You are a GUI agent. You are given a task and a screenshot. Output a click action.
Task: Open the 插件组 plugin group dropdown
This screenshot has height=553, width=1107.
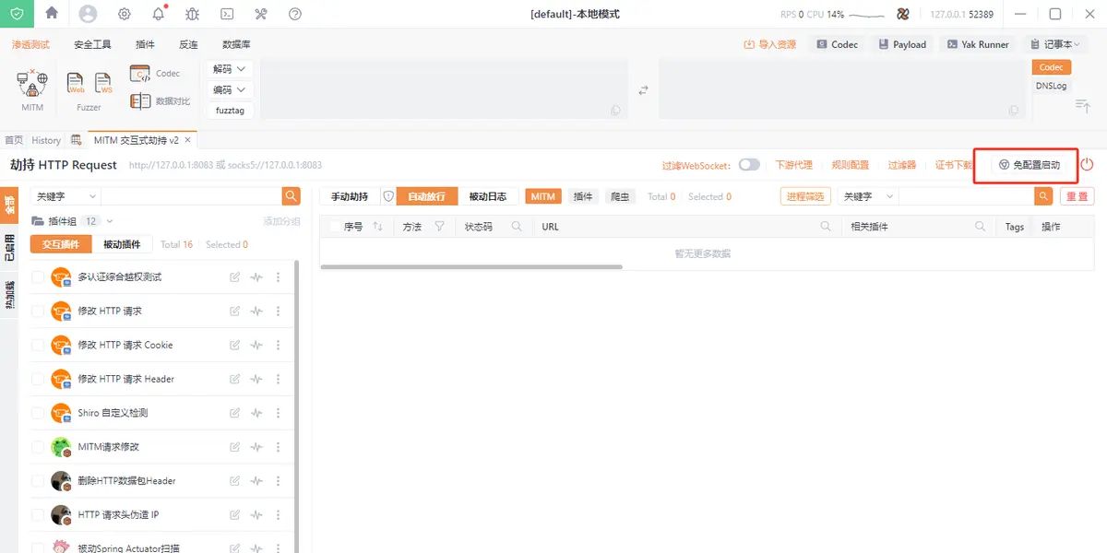pos(63,220)
